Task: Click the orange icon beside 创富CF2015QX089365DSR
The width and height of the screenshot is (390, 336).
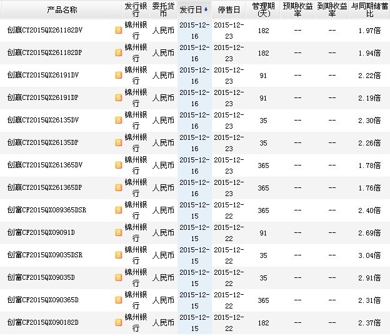Action: (x=119, y=210)
